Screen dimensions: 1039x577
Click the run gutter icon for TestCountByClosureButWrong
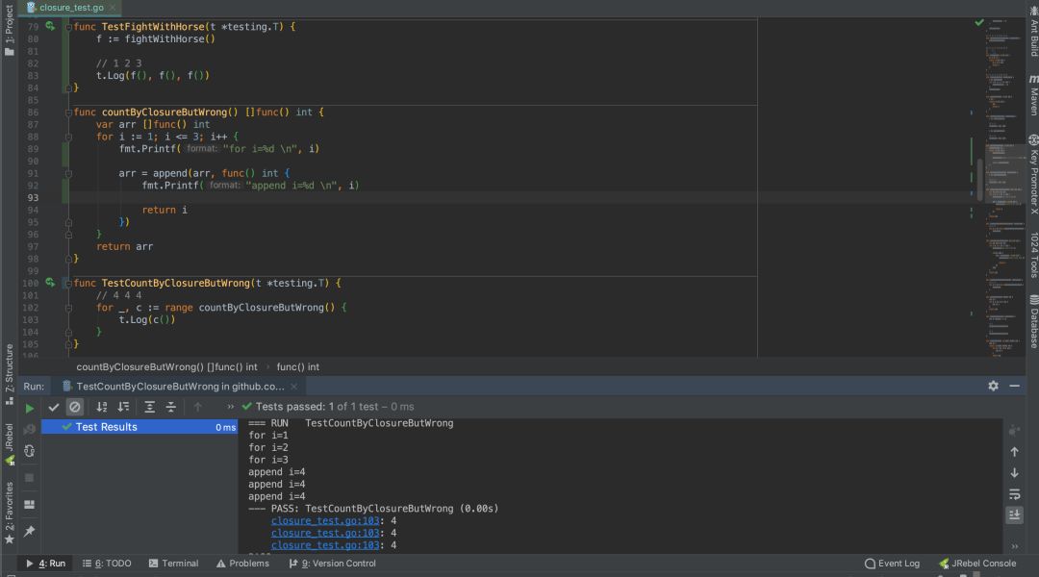click(50, 284)
